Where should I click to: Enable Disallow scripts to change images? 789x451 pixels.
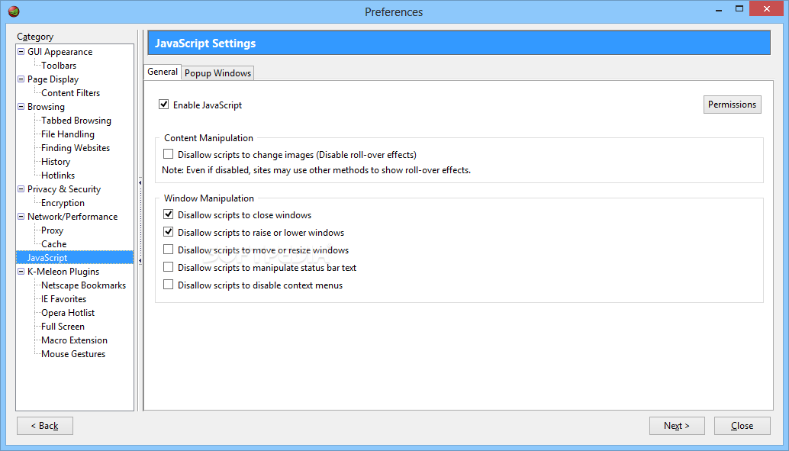click(x=168, y=154)
